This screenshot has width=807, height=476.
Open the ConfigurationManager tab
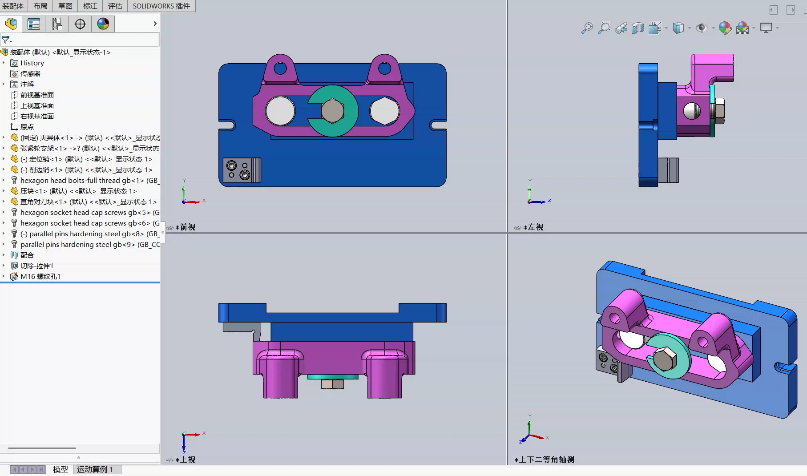[57, 24]
